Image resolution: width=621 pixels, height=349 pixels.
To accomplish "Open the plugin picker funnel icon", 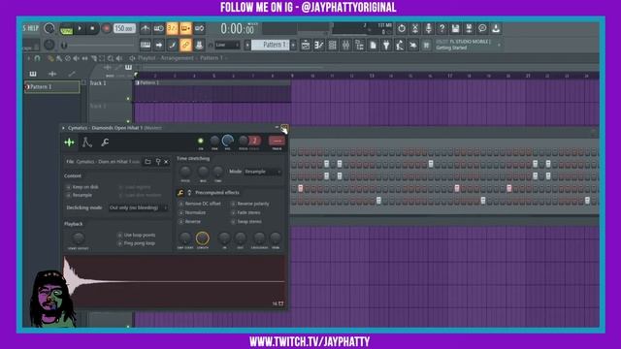I will [x=386, y=46].
